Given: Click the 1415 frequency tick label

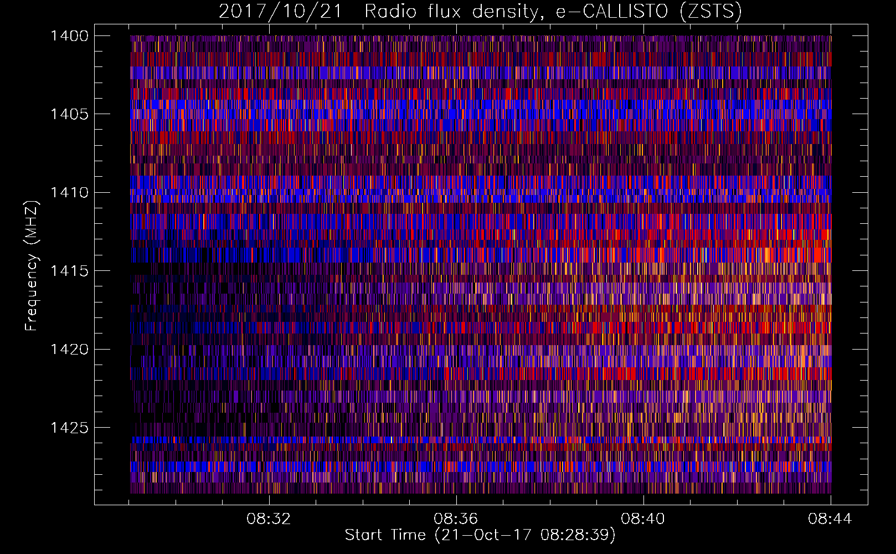Looking at the screenshot, I should click(69, 271).
